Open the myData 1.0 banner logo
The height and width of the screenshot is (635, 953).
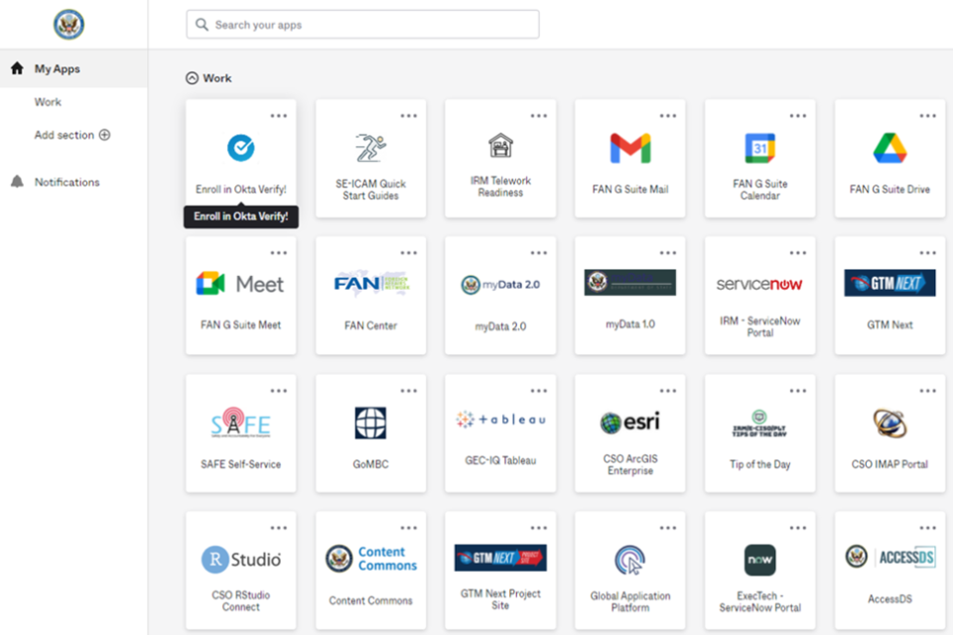[x=630, y=282]
